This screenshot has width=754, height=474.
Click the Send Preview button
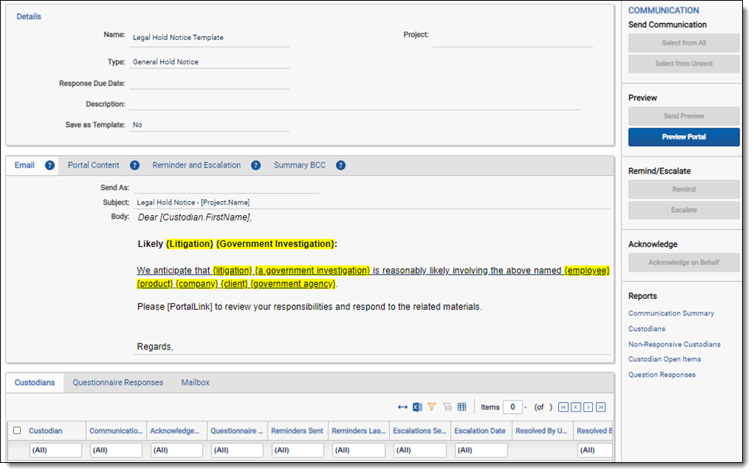684,116
